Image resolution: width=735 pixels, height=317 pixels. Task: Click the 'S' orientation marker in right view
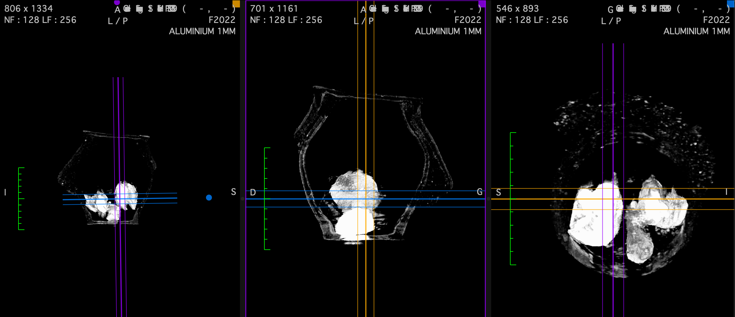[498, 193]
